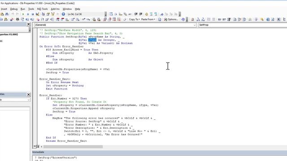Open the Paste From dropdown
Image resolution: width=287 pixels, height=161 pixels.
point(148,19)
